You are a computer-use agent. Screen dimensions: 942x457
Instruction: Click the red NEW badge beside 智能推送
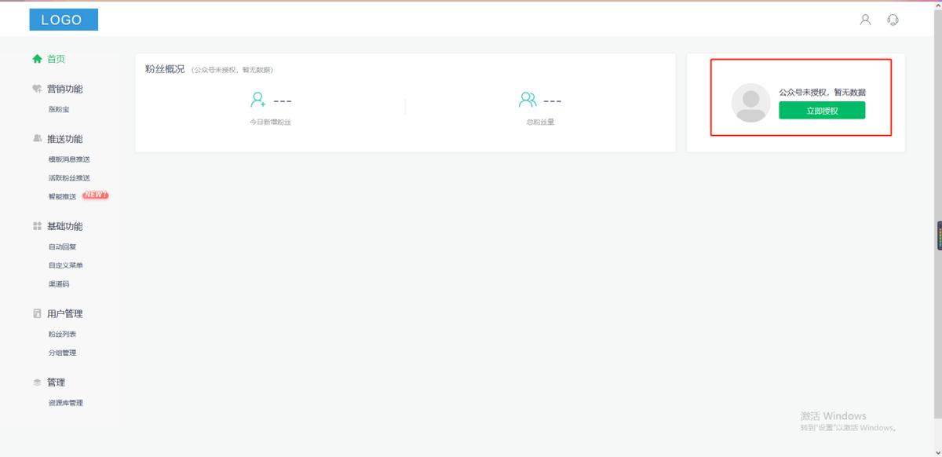pos(95,196)
